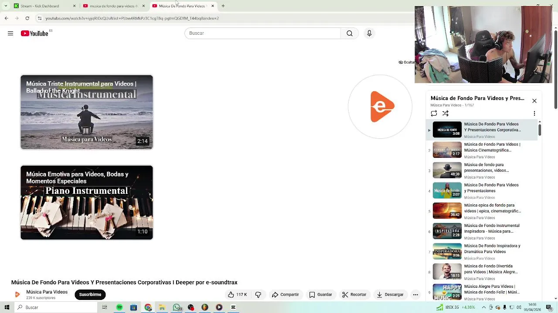Click the playlist panel scrollbar
This screenshot has height=313, width=558.
coord(540,130)
